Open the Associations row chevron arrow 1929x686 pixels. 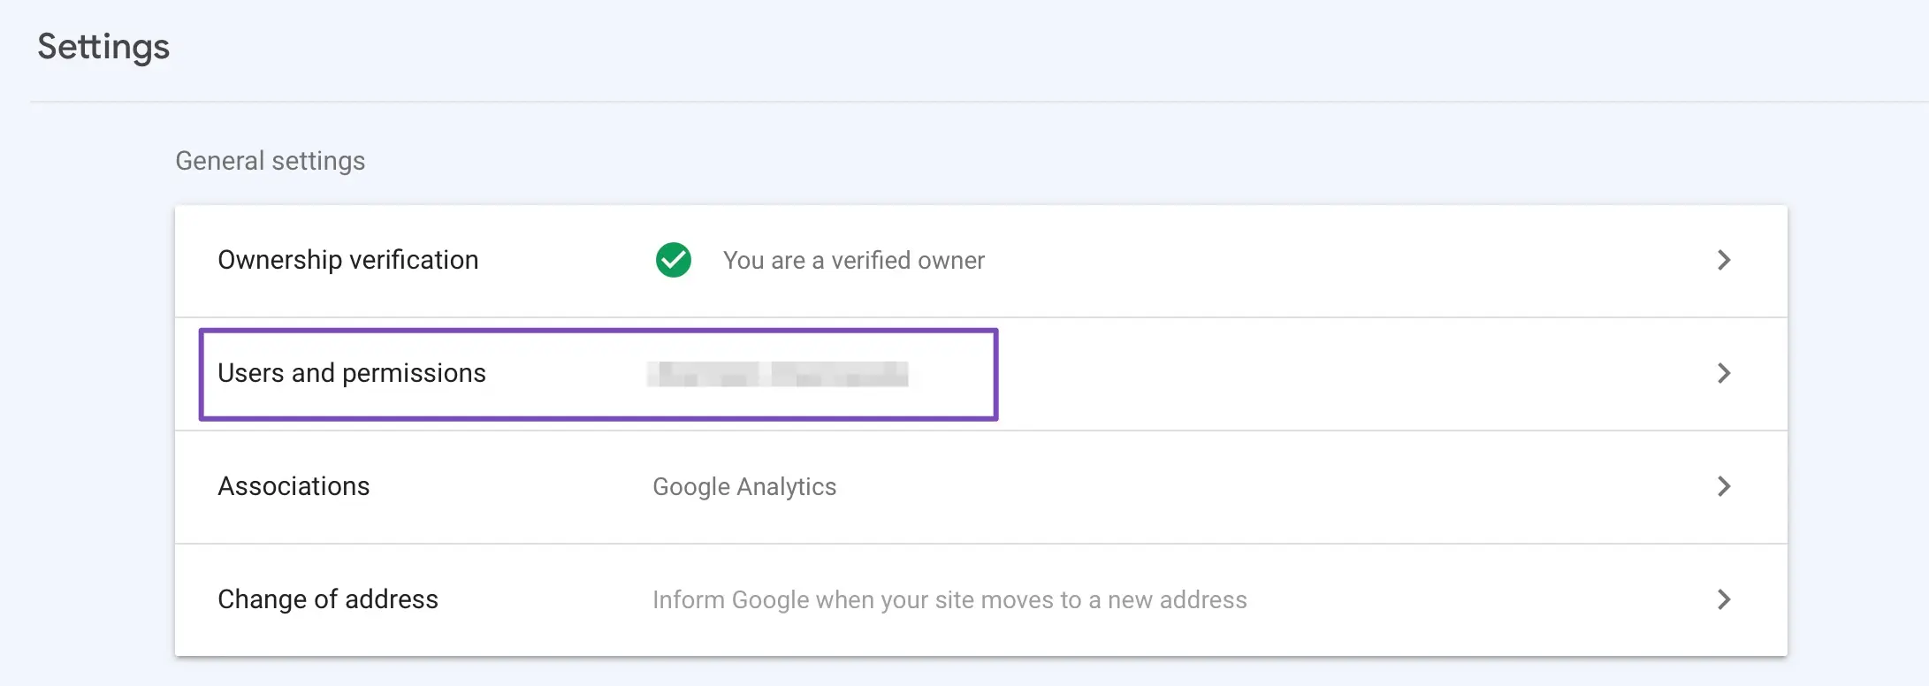(1723, 486)
